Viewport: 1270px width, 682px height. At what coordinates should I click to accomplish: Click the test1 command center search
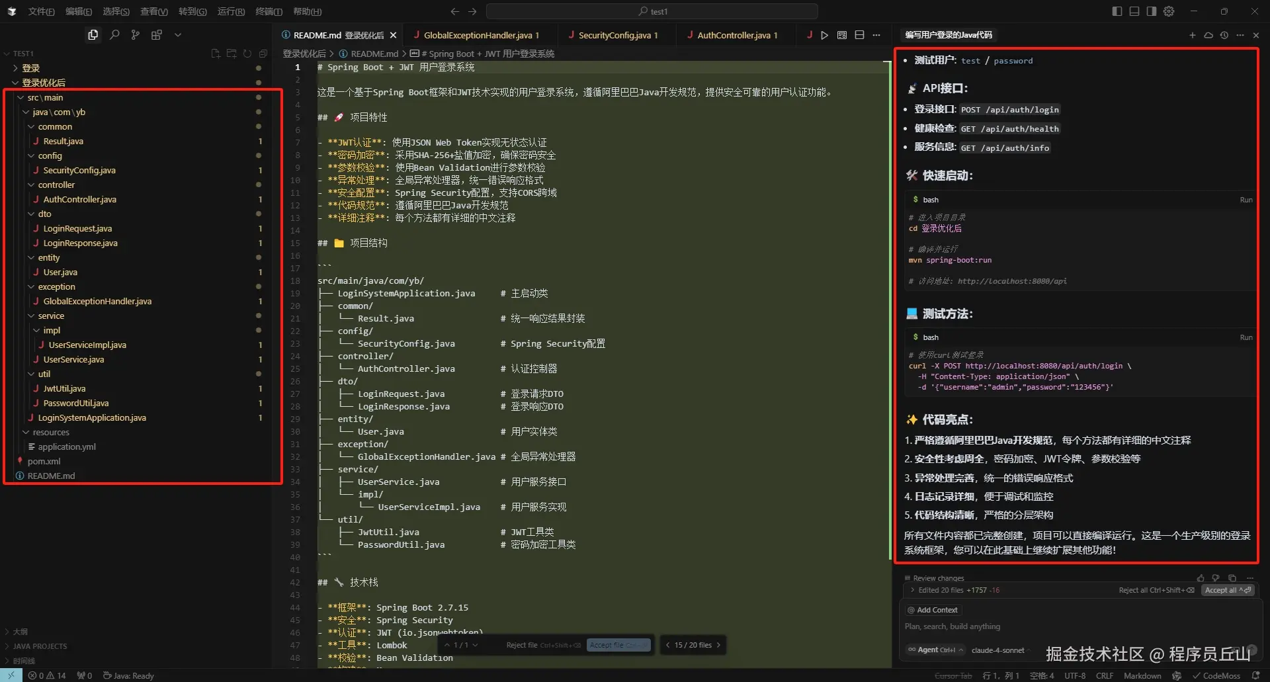pyautogui.click(x=652, y=11)
